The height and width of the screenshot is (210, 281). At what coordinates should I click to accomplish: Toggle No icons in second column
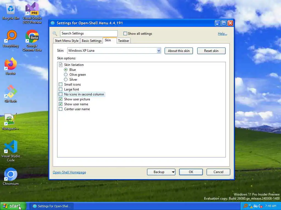pos(61,94)
